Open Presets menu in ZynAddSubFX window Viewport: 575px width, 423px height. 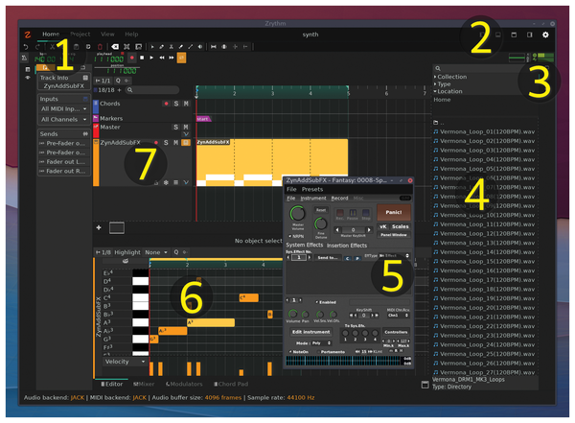312,190
